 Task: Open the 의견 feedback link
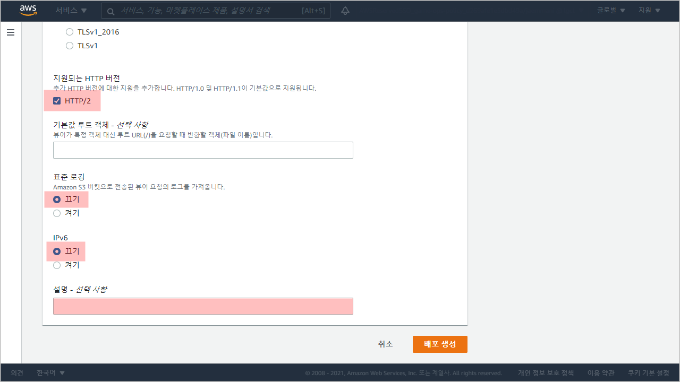[x=17, y=373]
